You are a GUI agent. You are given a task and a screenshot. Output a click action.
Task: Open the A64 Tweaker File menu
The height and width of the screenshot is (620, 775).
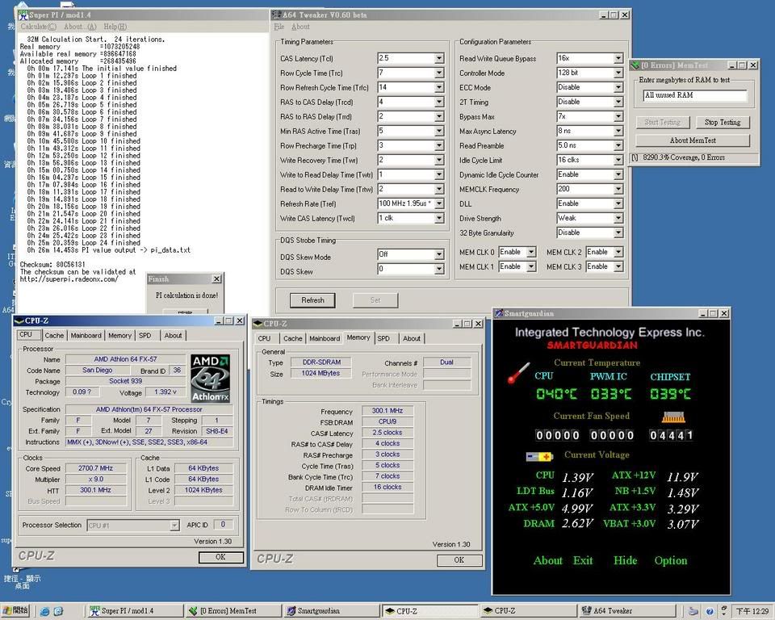coord(279,27)
